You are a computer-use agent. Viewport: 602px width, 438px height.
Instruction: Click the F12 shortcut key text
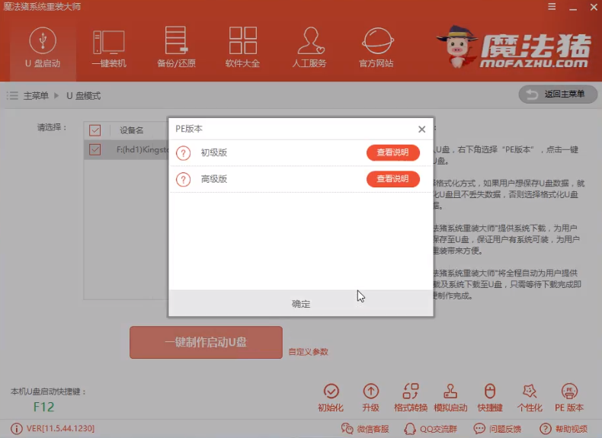pos(43,407)
